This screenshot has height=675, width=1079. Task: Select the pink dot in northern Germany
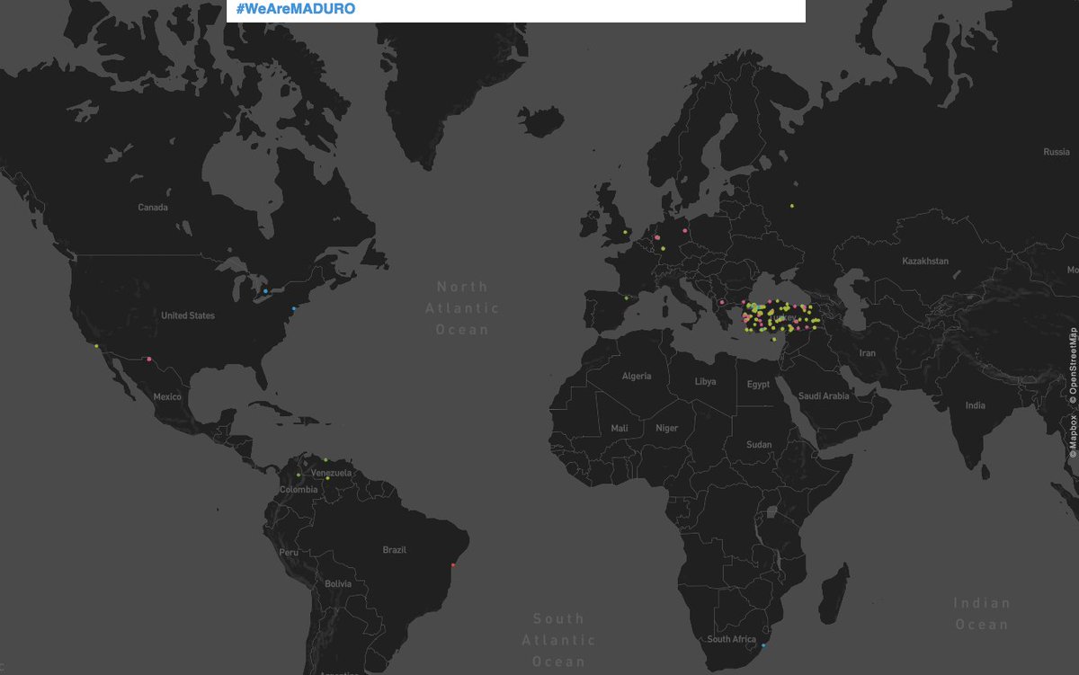coord(685,230)
